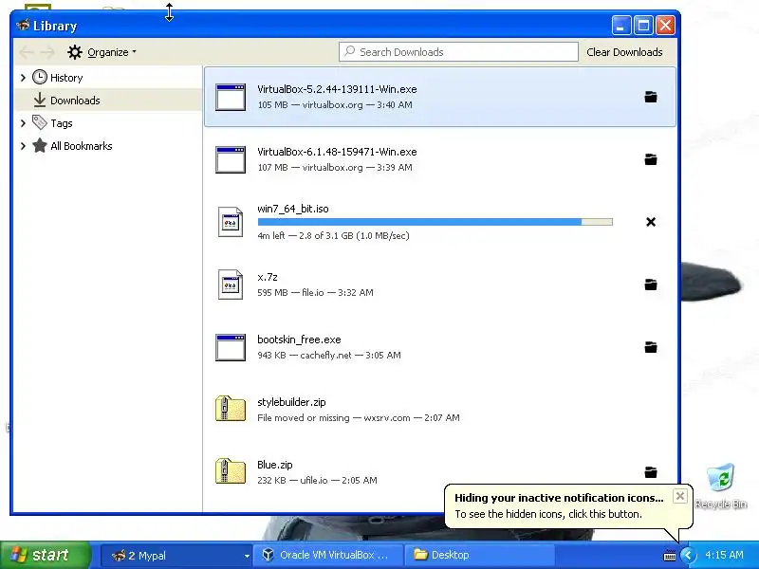The width and height of the screenshot is (759, 569).
Task: Click the VirtualBox-5.2.44 exe file icon
Action: pyautogui.click(x=231, y=97)
